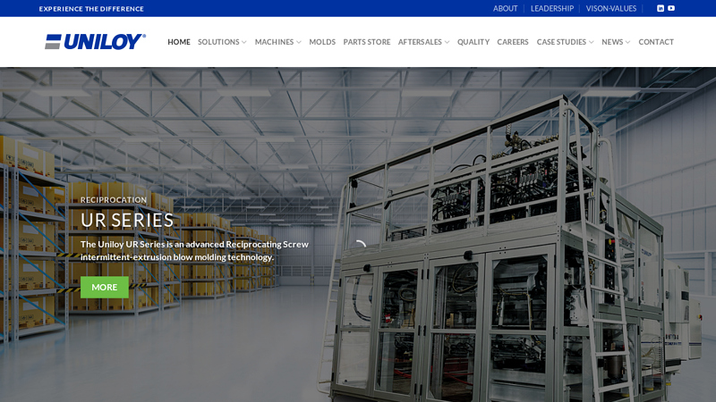The height and width of the screenshot is (402, 716).
Task: Click the UR SERIES heading
Action: (x=127, y=220)
